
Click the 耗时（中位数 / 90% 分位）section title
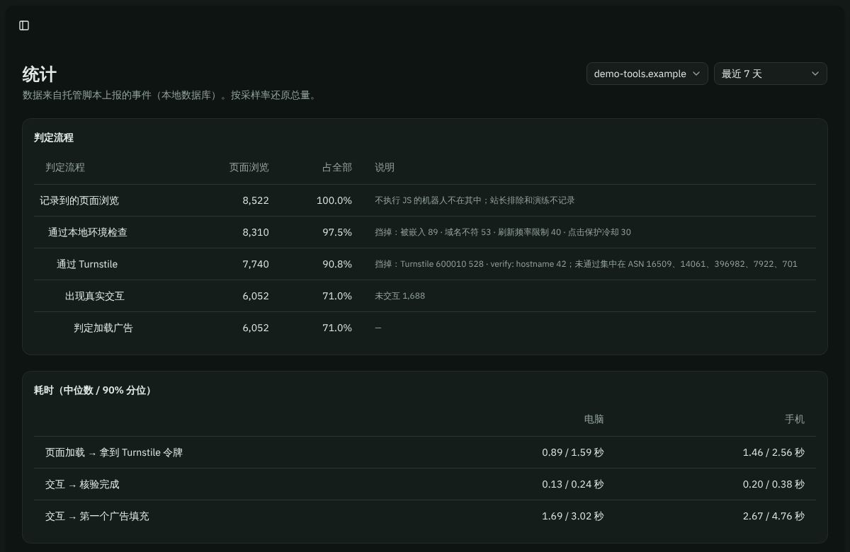pyautogui.click(x=93, y=391)
